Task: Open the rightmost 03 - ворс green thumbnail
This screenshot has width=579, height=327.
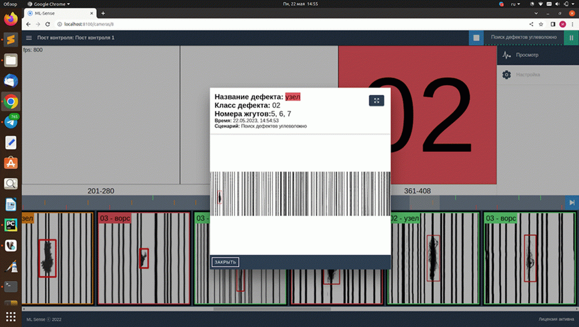Action: (x=530, y=258)
